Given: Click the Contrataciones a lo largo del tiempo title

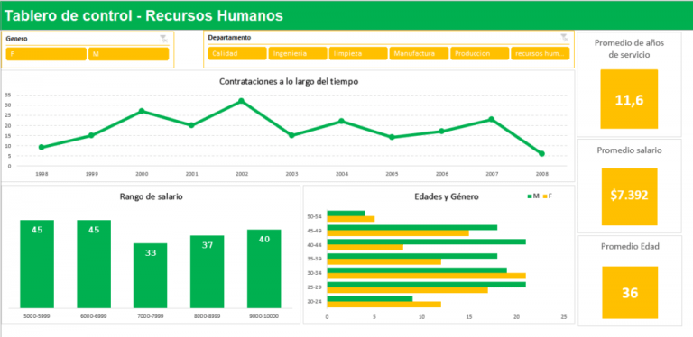Looking at the screenshot, I should pyautogui.click(x=289, y=82).
